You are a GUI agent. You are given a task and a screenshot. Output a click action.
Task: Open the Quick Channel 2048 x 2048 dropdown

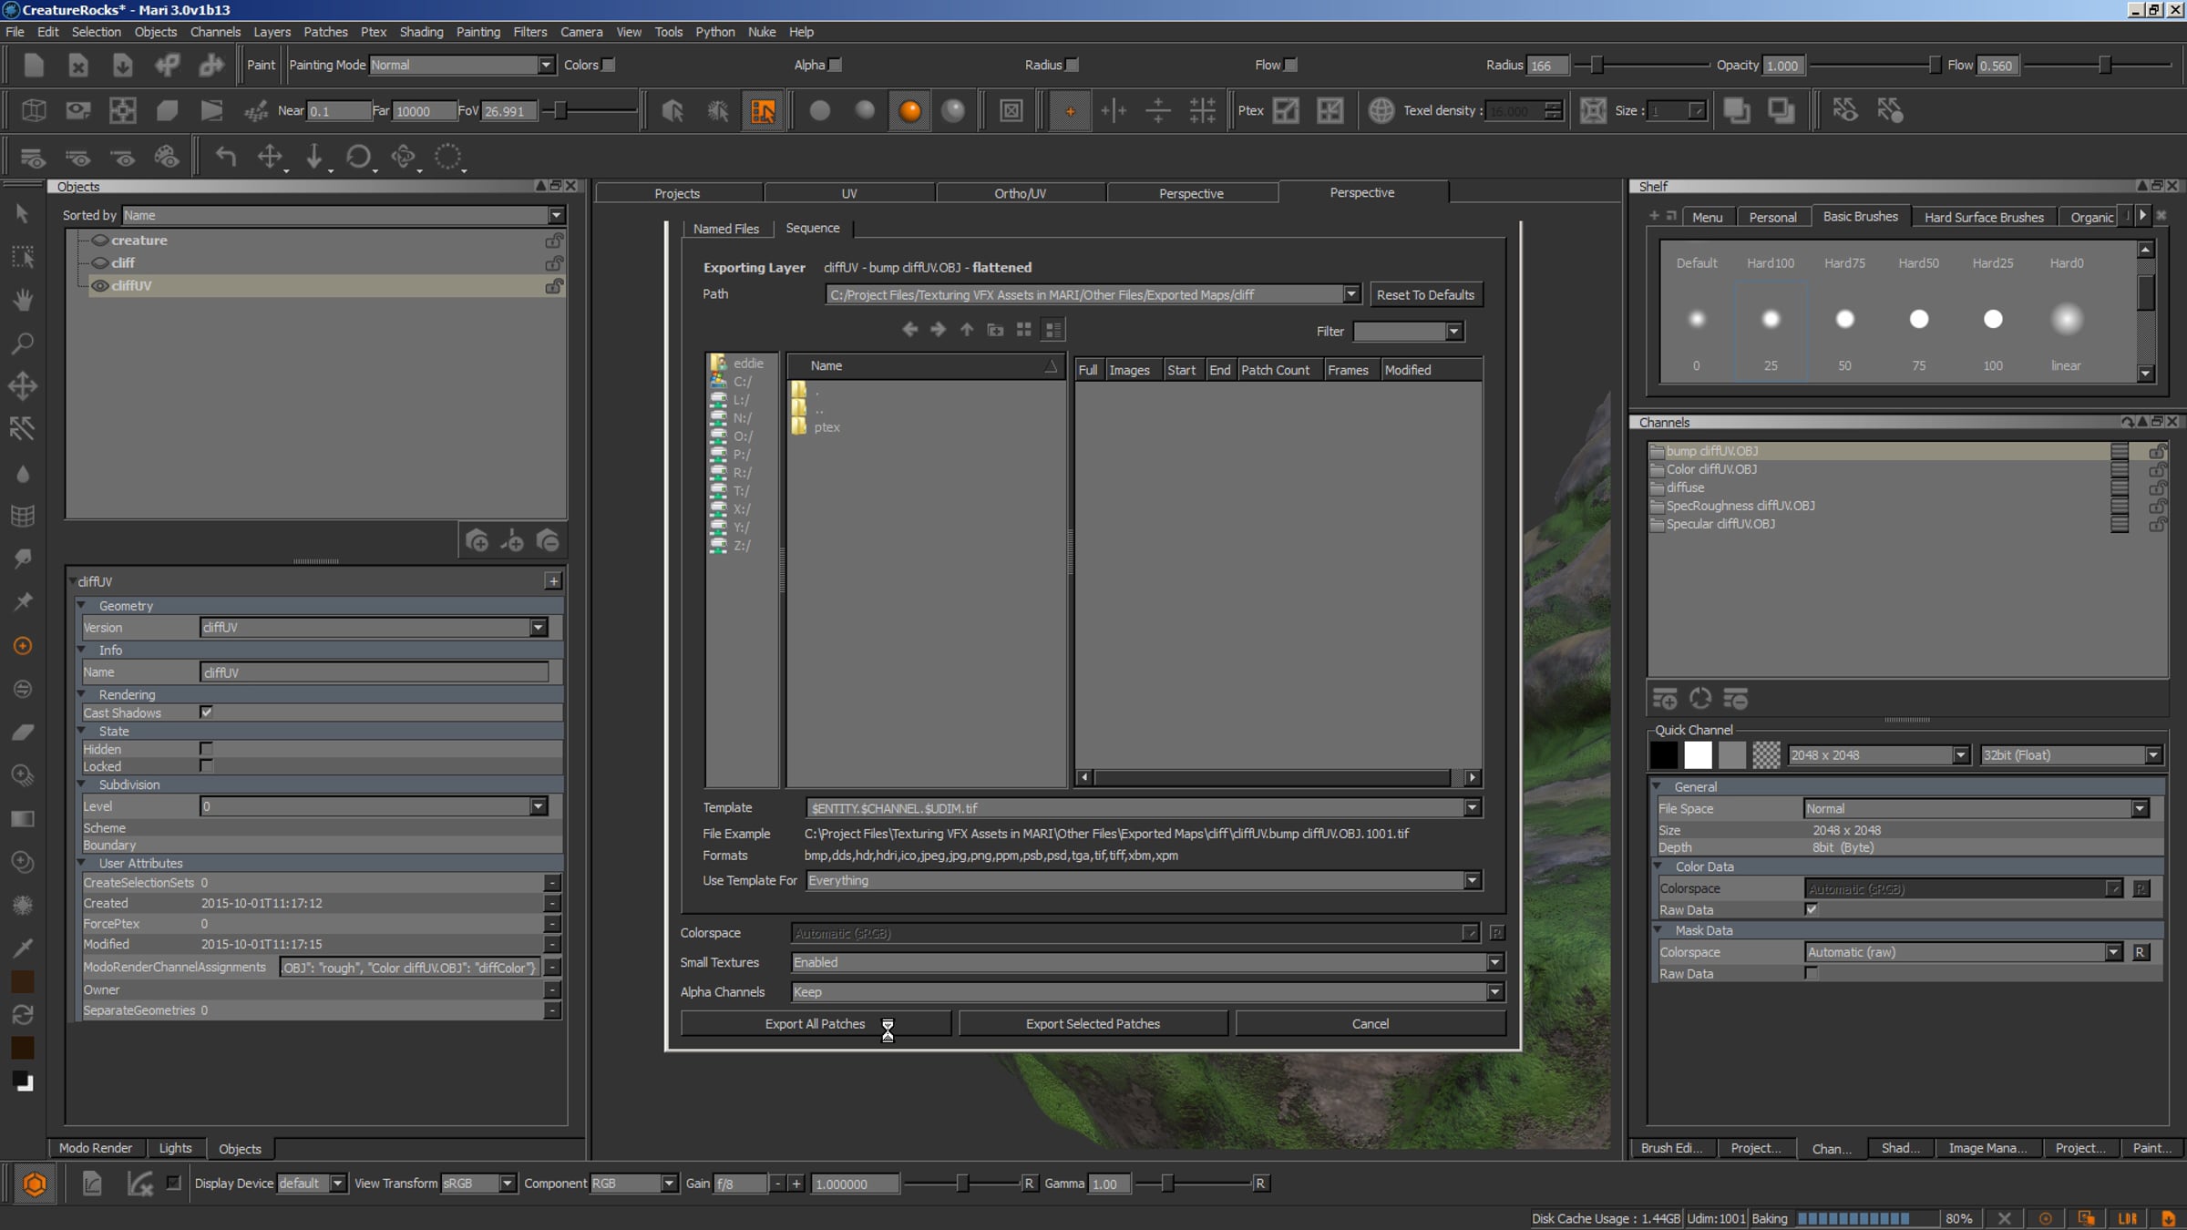pyautogui.click(x=1878, y=755)
